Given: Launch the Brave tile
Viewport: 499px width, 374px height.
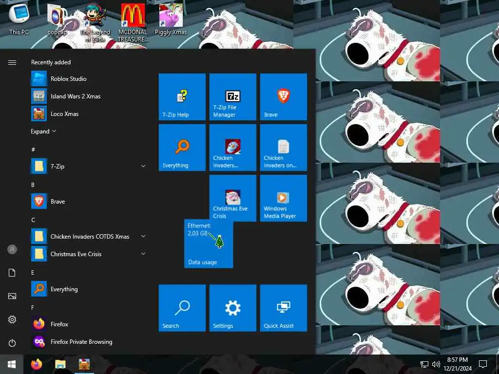Looking at the screenshot, I should [283, 97].
